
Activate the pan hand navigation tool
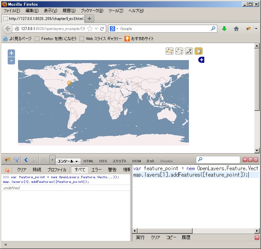click(x=199, y=51)
